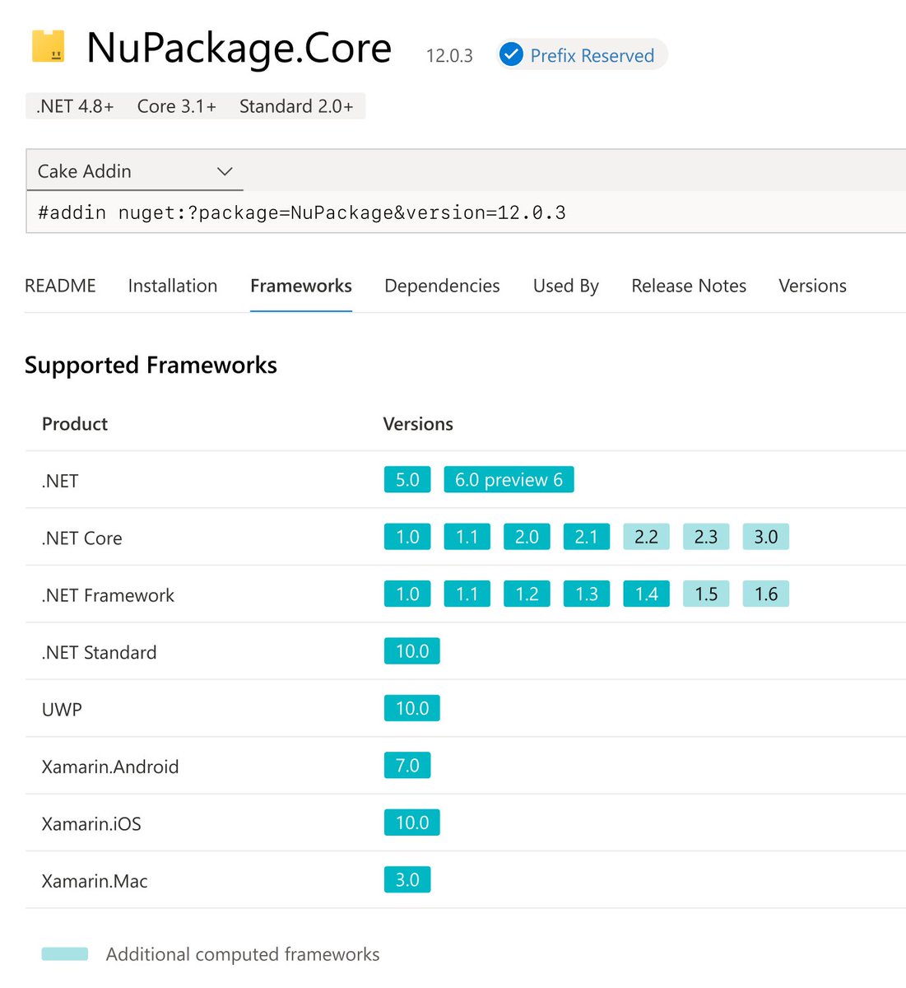This screenshot has width=906, height=988.
Task: Open the Cake Addin dropdown
Action: click(135, 171)
